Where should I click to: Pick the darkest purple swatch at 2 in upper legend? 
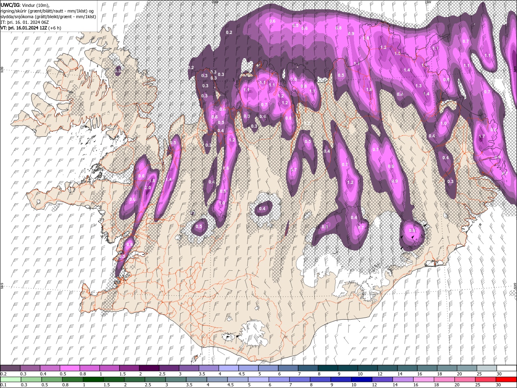pyautogui.click(x=149, y=368)
